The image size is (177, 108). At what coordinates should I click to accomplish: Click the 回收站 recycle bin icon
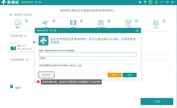pos(12,87)
